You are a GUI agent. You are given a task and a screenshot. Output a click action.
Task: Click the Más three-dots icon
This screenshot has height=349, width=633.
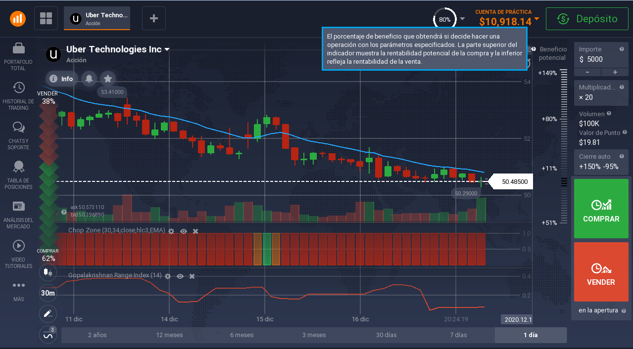(18, 285)
